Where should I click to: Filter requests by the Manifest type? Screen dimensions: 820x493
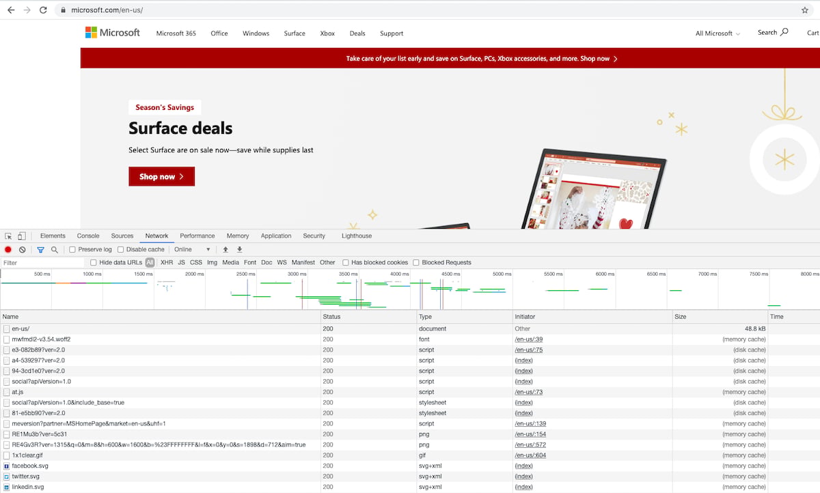(303, 262)
